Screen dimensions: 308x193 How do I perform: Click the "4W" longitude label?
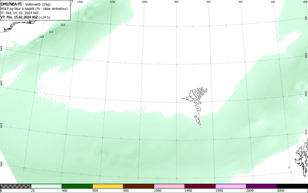pyautogui.click(x=241, y=2)
